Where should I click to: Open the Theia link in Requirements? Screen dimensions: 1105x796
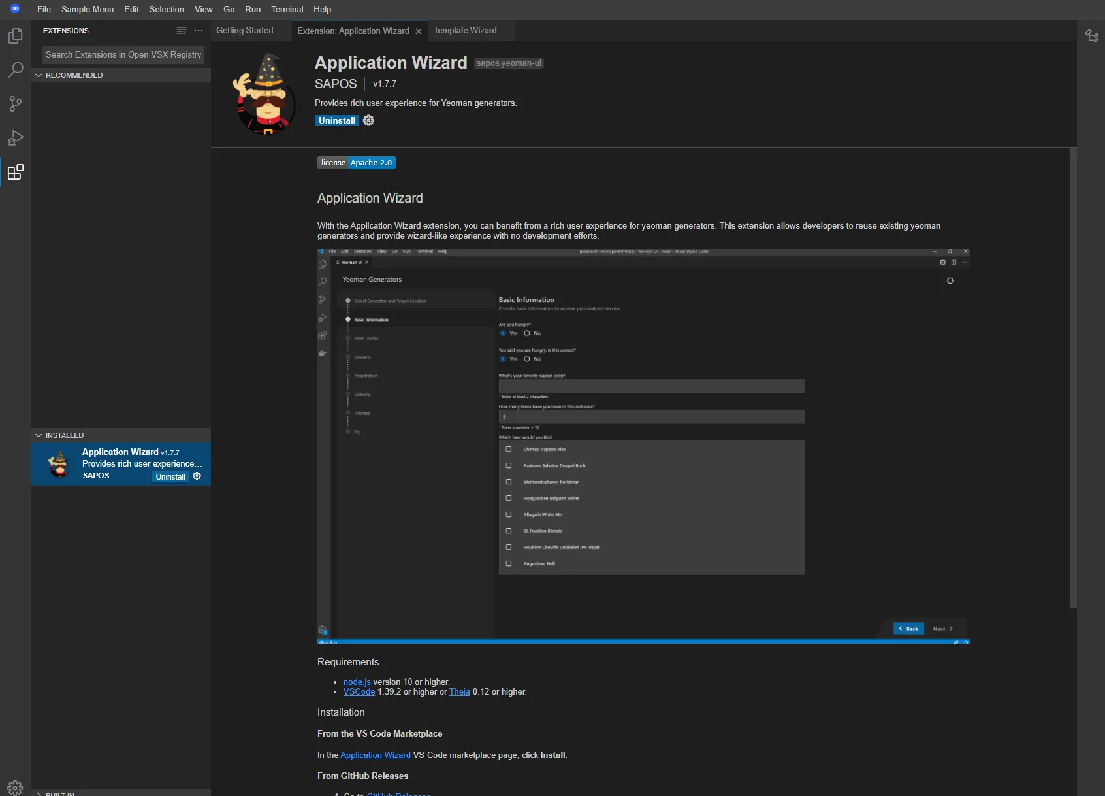[x=459, y=691]
